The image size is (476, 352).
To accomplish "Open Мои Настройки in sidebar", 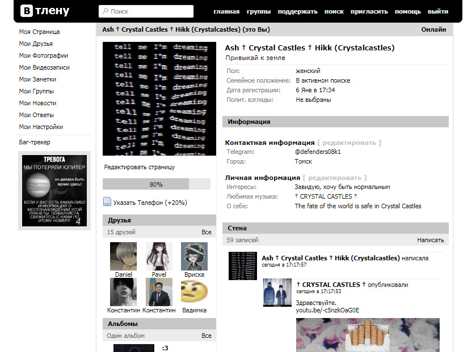I will (x=41, y=127).
